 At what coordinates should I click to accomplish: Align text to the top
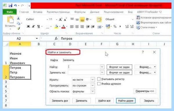[x=72, y=19]
